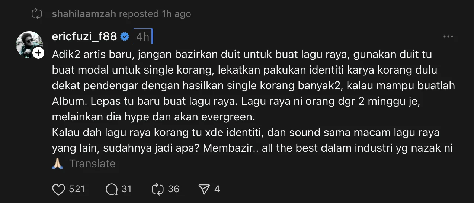Screen dimensions: 474x203
Task: Click the "reposted 1h ago" label
Action: (155, 14)
